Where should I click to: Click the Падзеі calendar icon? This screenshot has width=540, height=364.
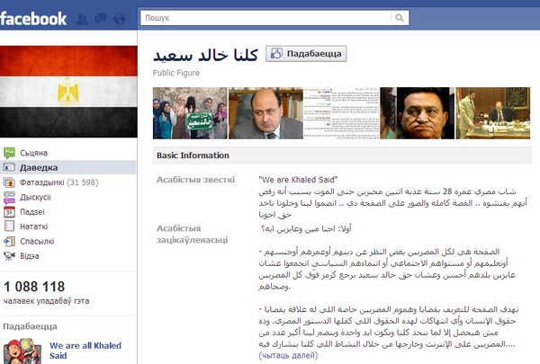tap(9, 212)
